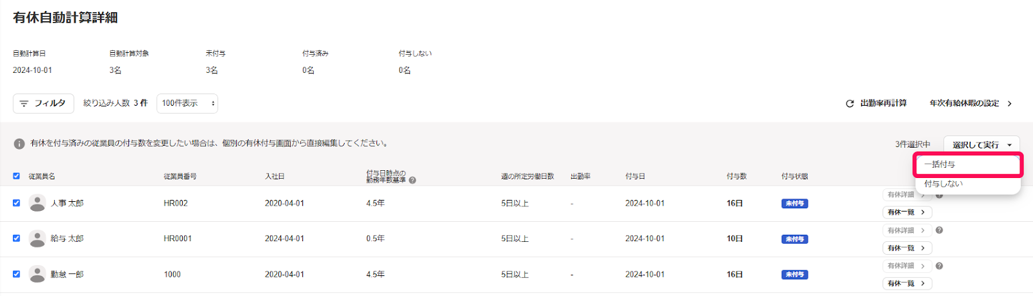Uncheck the checkbox for 勤怠 一郎
This screenshot has width=1033, height=296.
tap(16, 273)
